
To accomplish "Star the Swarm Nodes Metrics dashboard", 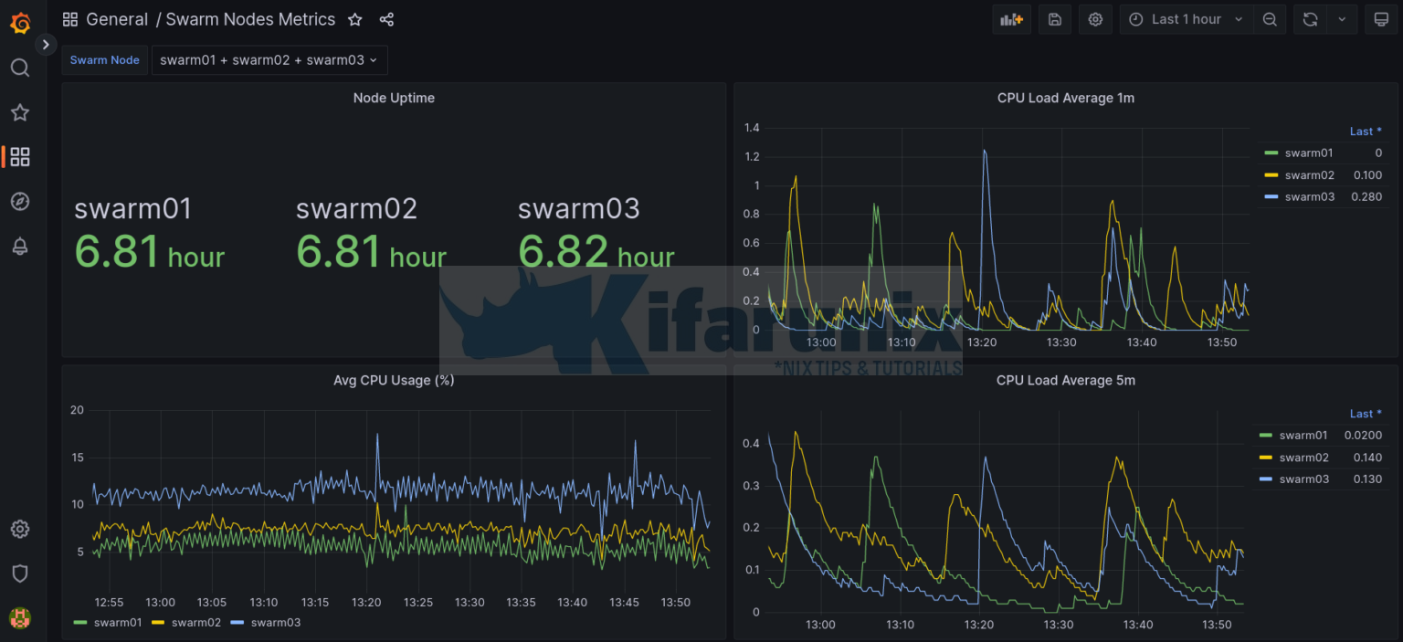I will [x=354, y=18].
